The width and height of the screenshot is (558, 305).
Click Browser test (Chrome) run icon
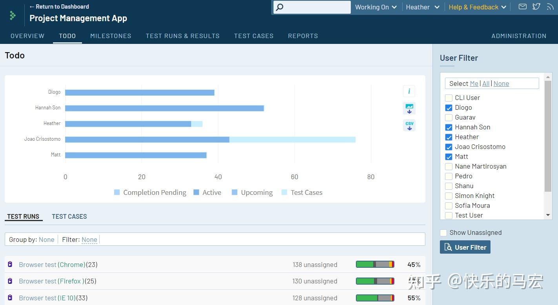click(x=10, y=264)
